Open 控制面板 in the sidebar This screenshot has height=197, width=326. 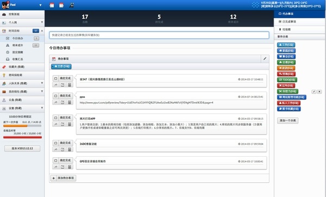[x=22, y=14]
